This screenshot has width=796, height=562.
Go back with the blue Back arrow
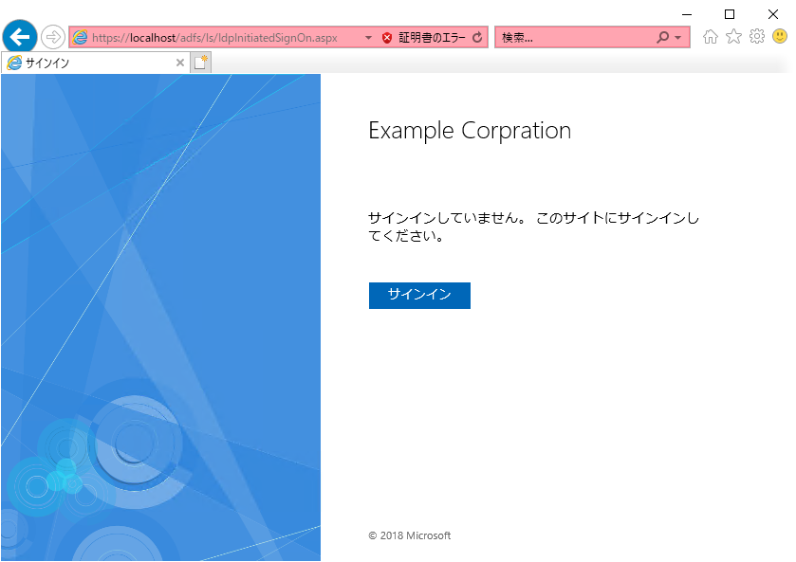20,37
